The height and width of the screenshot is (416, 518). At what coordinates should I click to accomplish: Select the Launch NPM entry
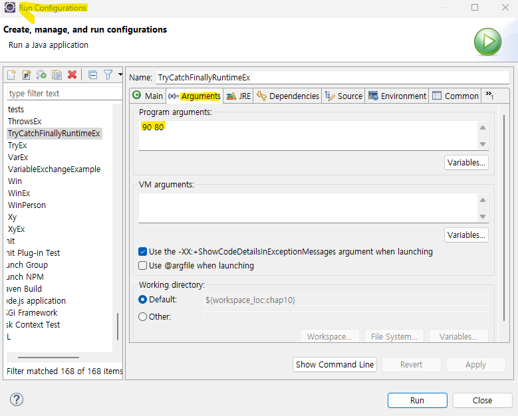click(x=25, y=276)
